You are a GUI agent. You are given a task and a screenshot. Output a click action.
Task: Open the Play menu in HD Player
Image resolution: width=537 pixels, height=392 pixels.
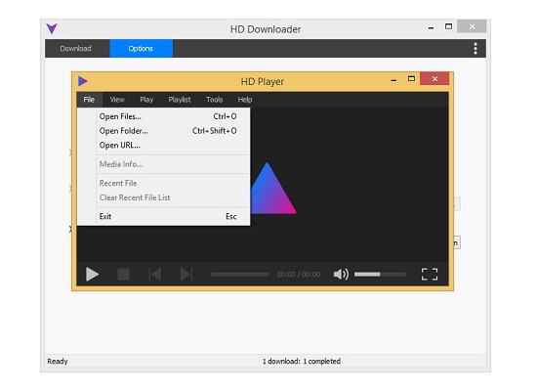[x=146, y=100]
